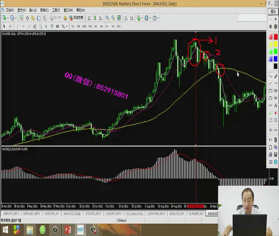
Task: Toggle the auto trading button
Action: click(76, 18)
